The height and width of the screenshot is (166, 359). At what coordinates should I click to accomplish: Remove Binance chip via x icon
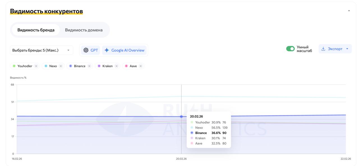pos(89,66)
